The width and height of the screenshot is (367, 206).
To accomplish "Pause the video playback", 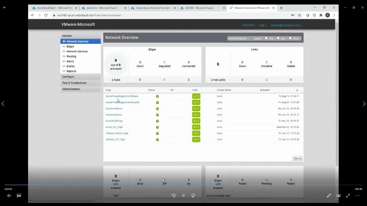I will (x=183, y=196).
